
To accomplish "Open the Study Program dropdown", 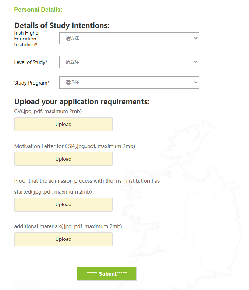I will [x=129, y=82].
